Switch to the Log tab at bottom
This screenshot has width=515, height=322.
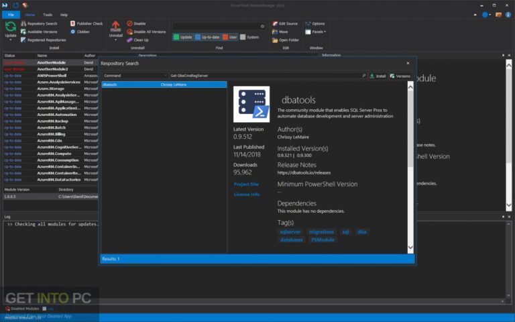tap(48, 309)
